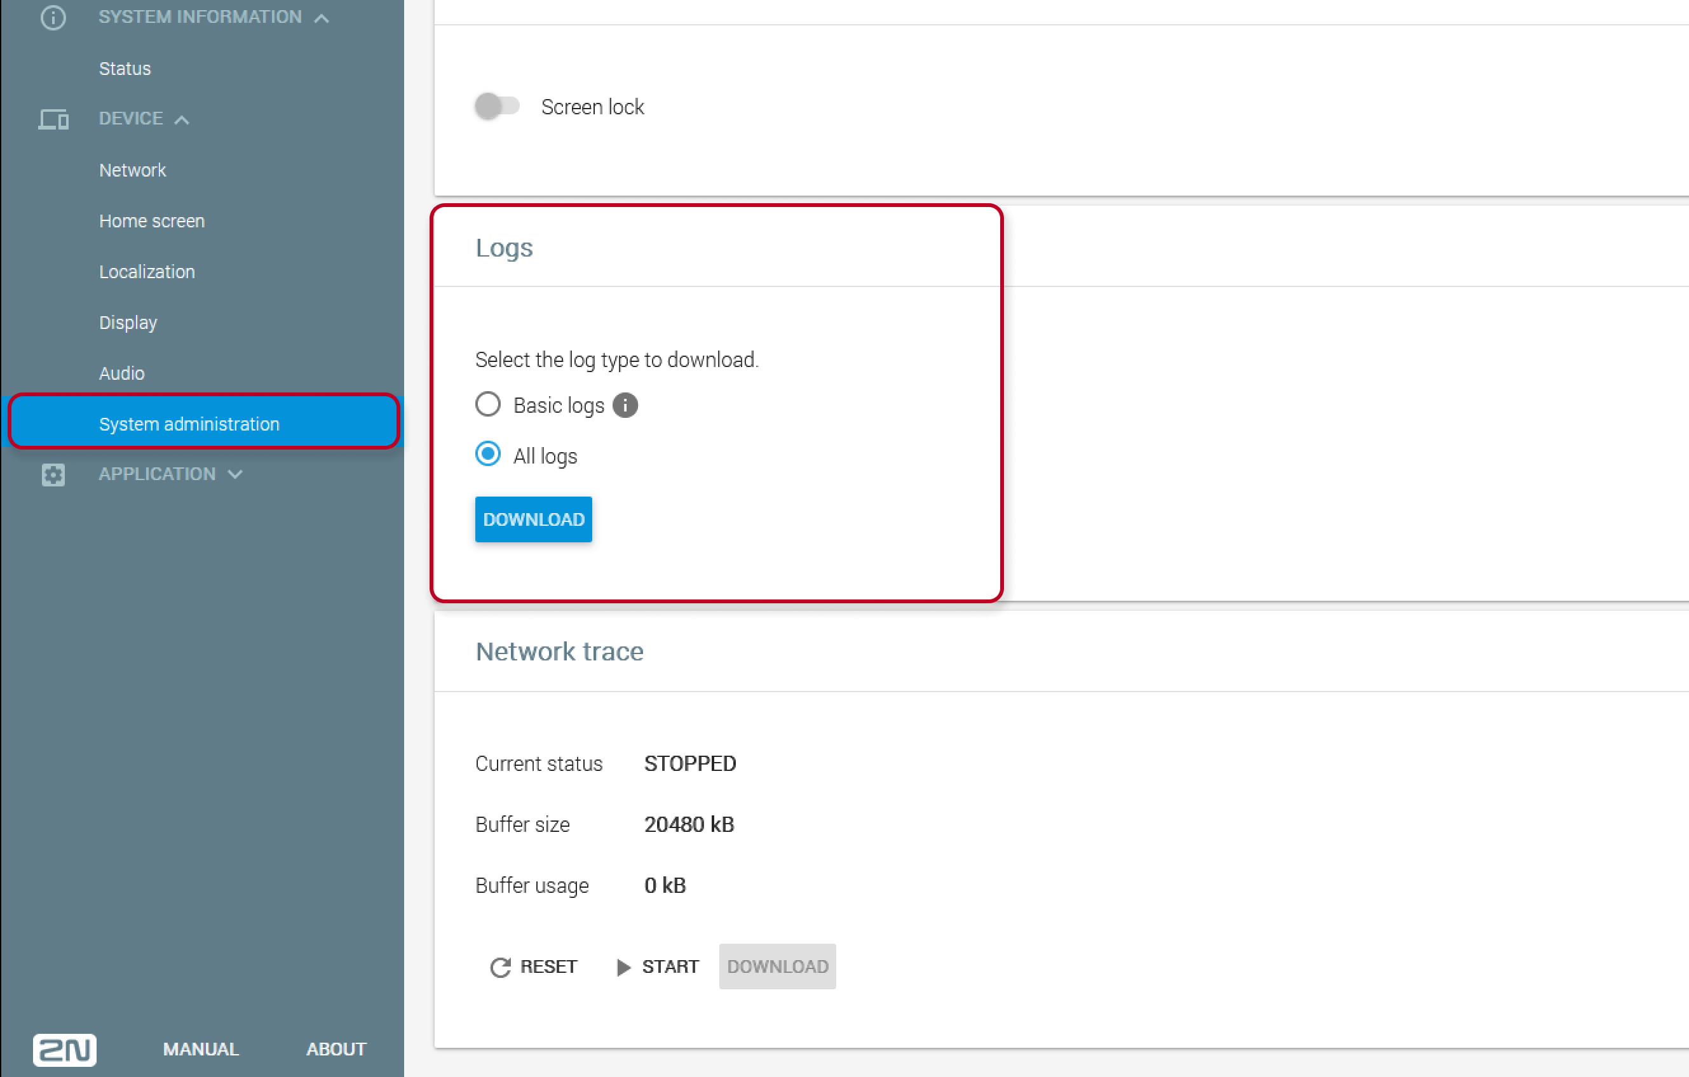The width and height of the screenshot is (1689, 1077).
Task: Click the Screen lock label
Action: point(593,107)
